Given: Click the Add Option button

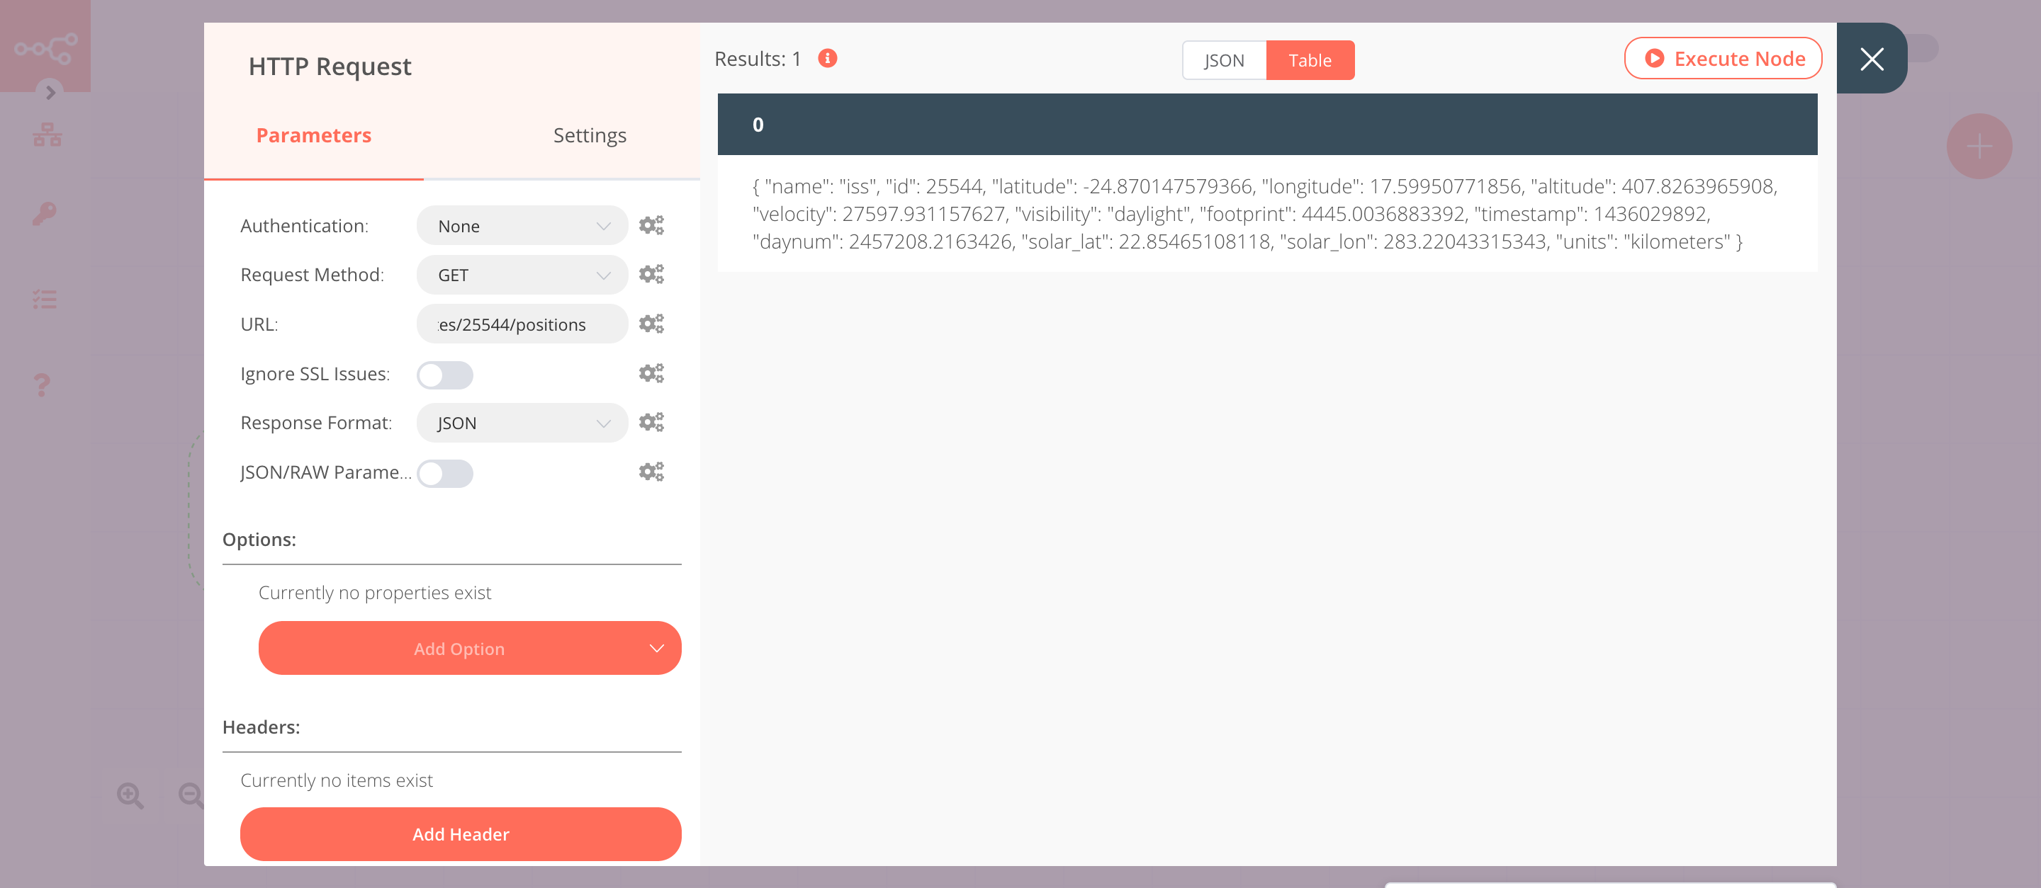Looking at the screenshot, I should click(459, 647).
